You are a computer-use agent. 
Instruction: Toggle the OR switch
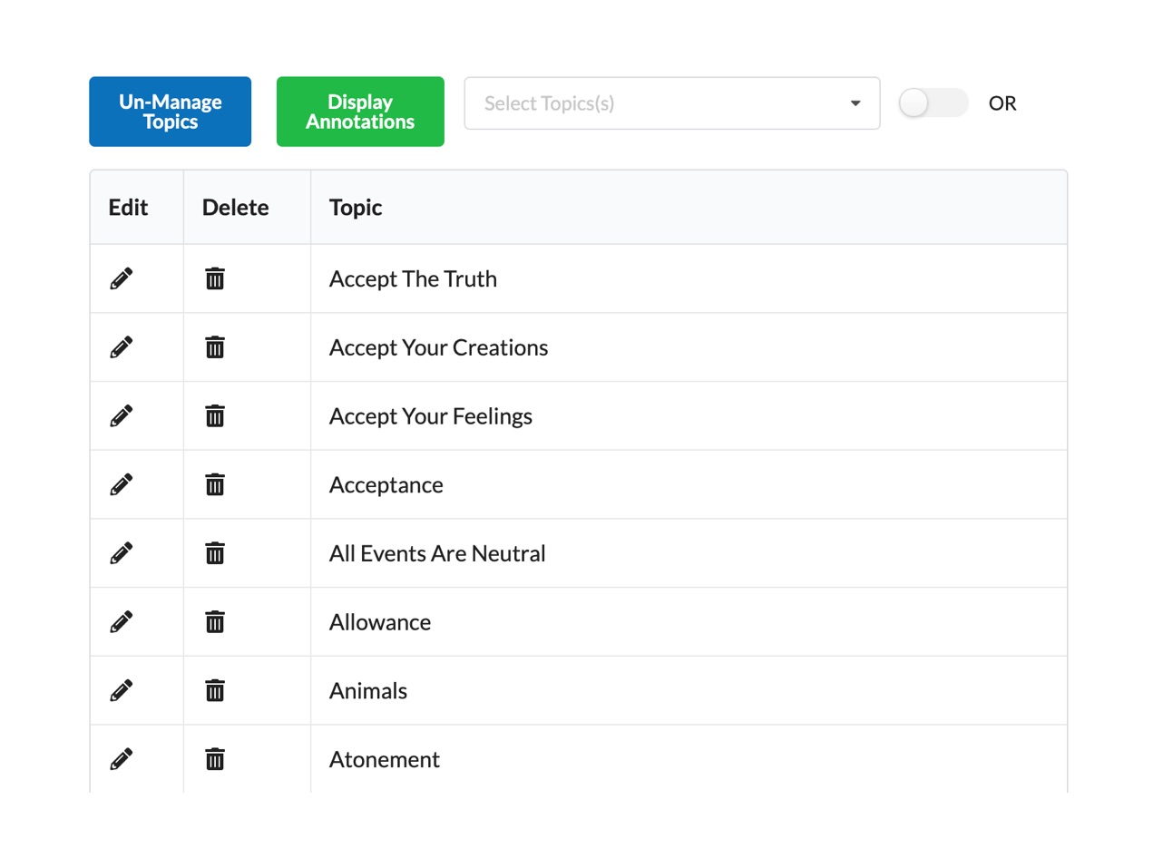click(x=933, y=103)
